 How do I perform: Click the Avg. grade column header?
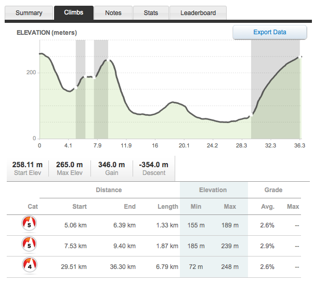click(x=268, y=206)
